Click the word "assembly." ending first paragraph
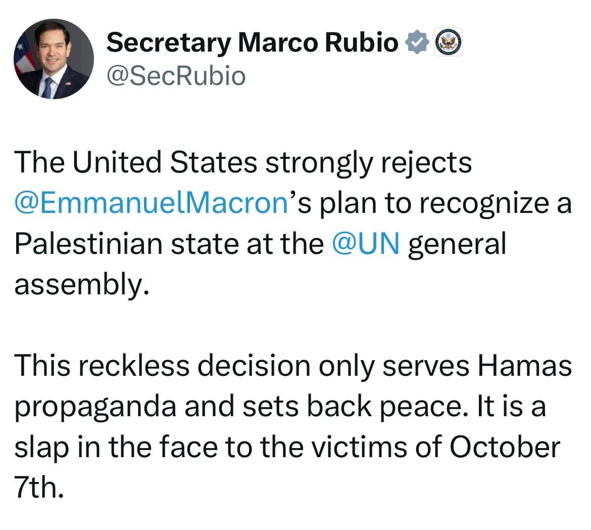The height and width of the screenshot is (530, 591). tap(82, 285)
